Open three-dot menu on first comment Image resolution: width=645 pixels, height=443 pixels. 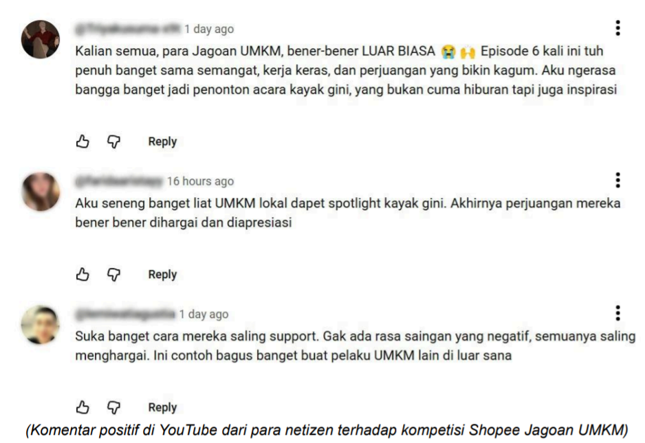[617, 28]
